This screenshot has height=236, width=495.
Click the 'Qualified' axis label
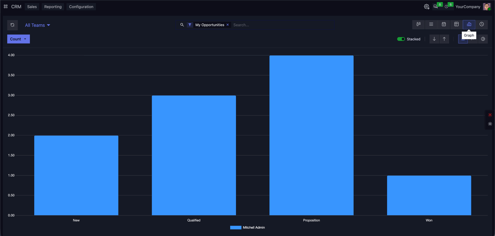pyautogui.click(x=194, y=220)
